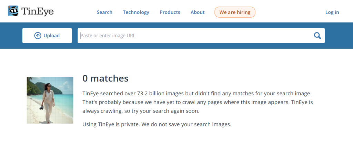Image resolution: width=353 pixels, height=144 pixels.
Task: Select the beach photo search thumbnail
Action: (50, 100)
